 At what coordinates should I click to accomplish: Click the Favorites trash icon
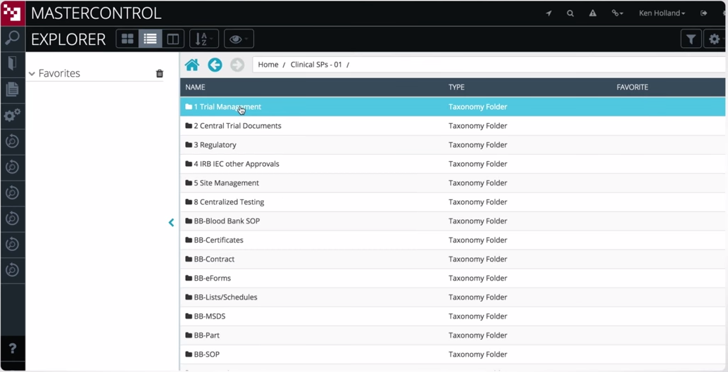pyautogui.click(x=160, y=73)
